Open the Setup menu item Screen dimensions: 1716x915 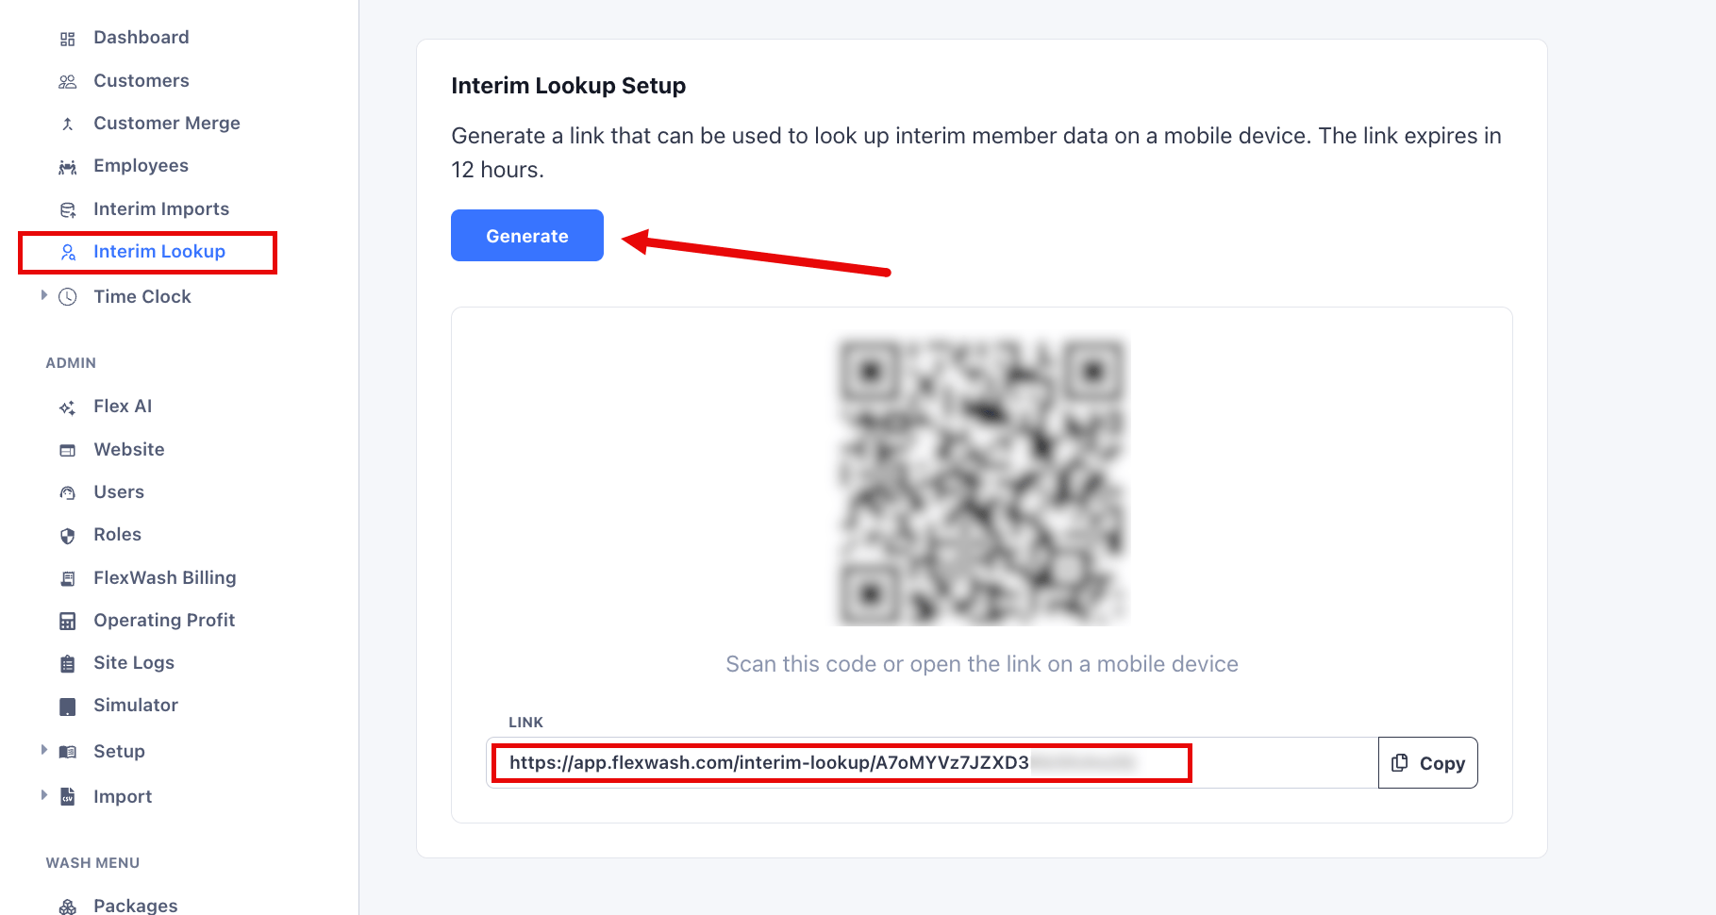(x=119, y=752)
